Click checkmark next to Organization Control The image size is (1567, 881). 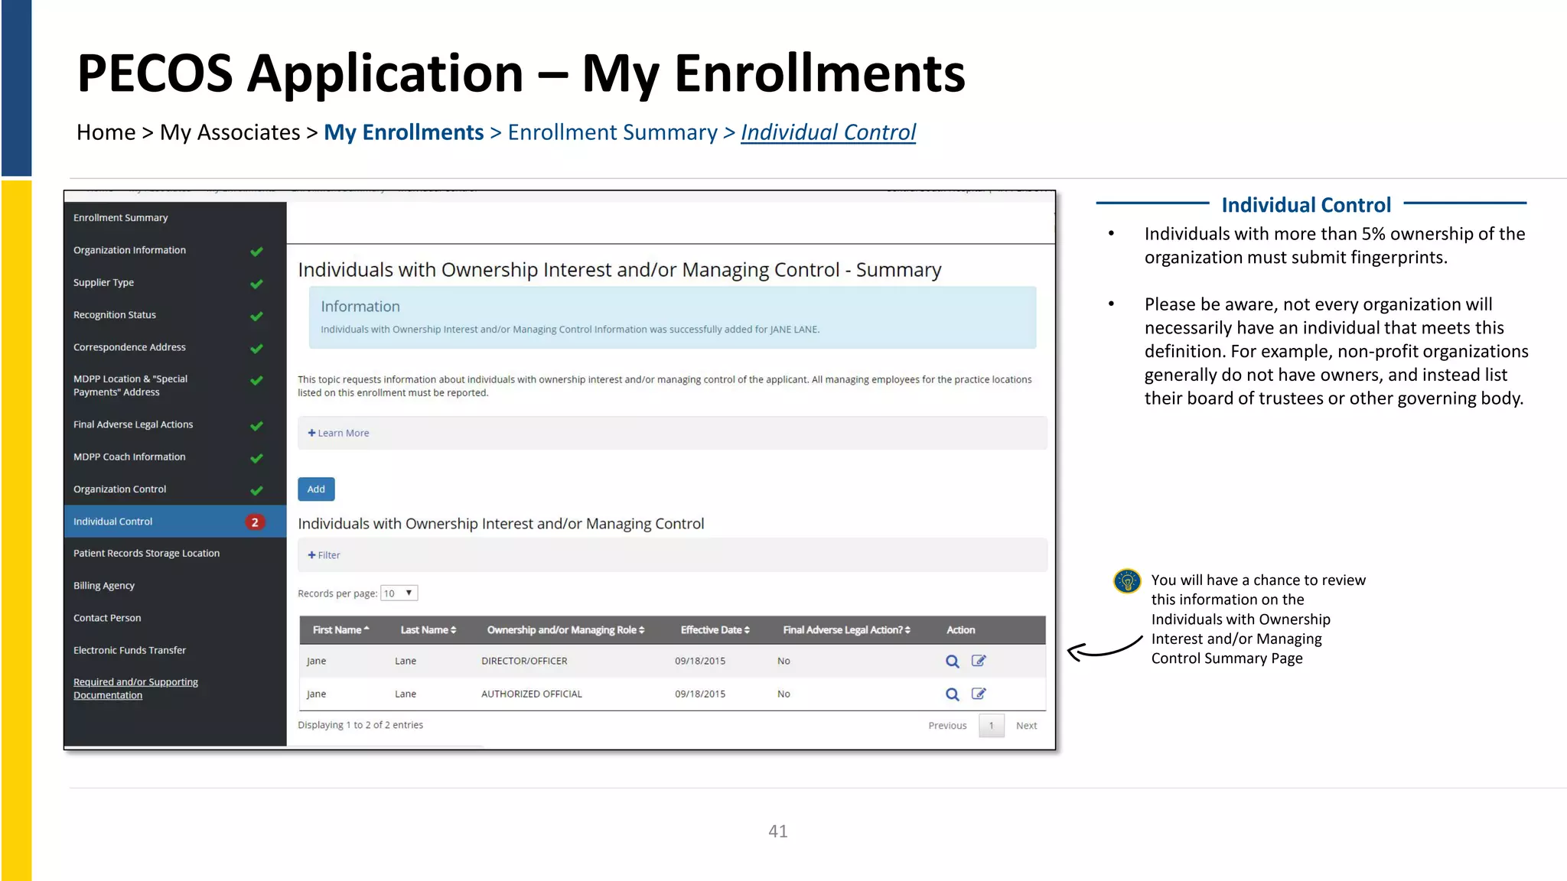[256, 490]
